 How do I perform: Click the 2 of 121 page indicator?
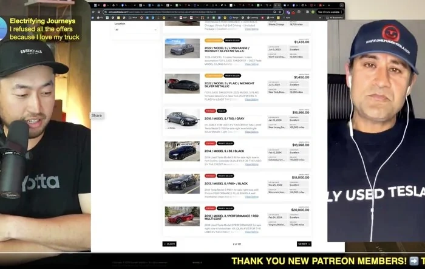(x=237, y=244)
